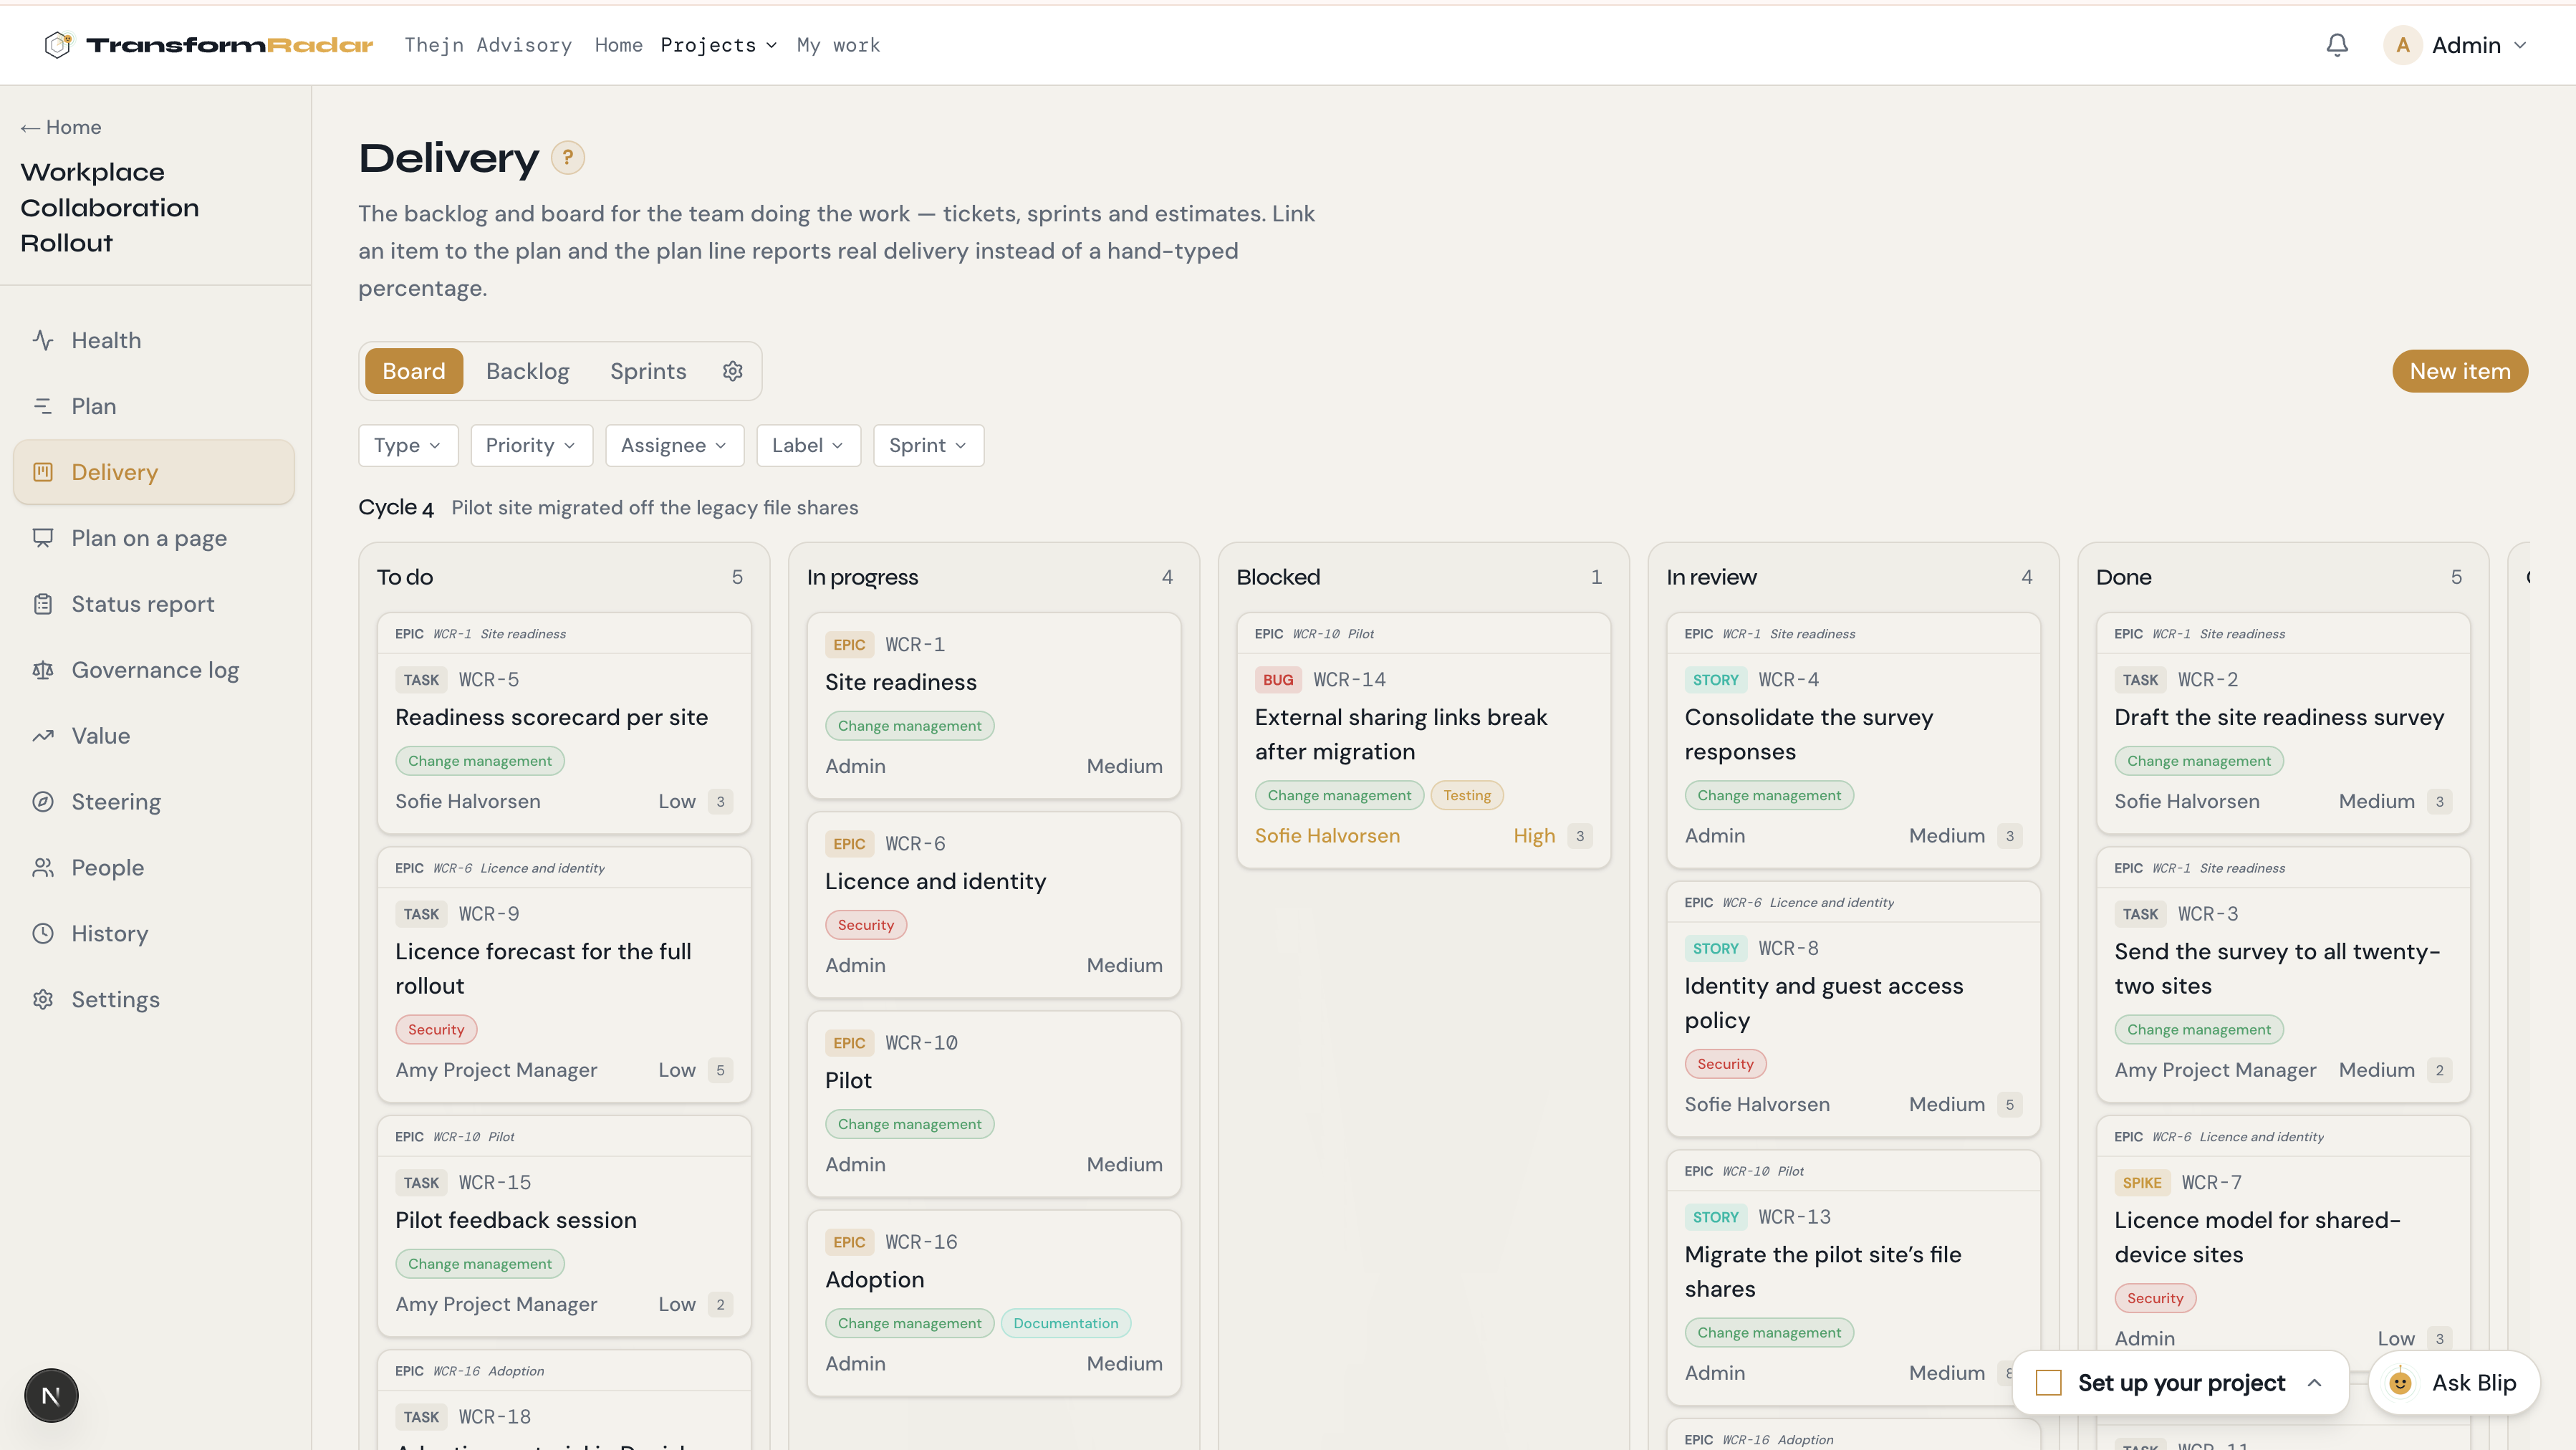
Task: Open the Status report page
Action: pyautogui.click(x=154, y=604)
